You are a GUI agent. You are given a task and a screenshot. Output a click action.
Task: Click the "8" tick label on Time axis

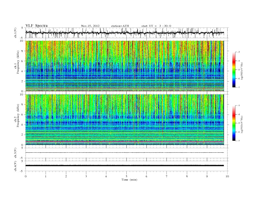187,176
